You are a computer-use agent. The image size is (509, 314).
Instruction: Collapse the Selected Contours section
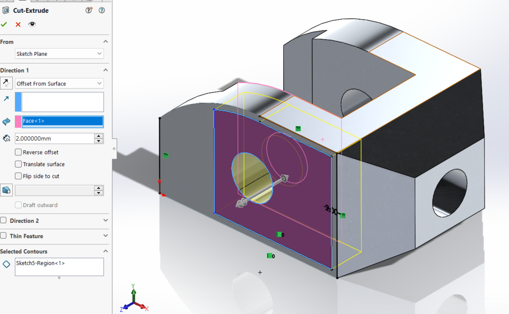[105, 251]
